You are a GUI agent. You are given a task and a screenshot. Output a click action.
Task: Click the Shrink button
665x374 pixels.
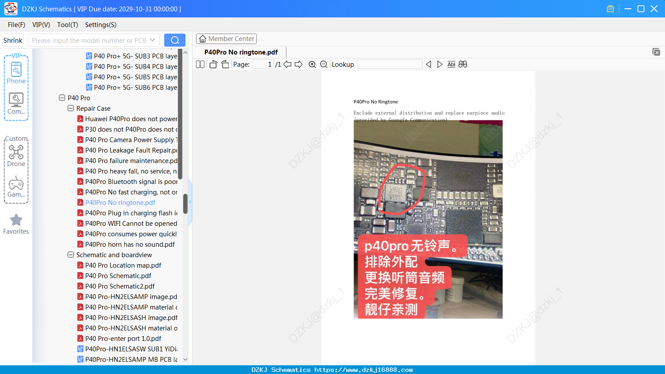pos(13,40)
